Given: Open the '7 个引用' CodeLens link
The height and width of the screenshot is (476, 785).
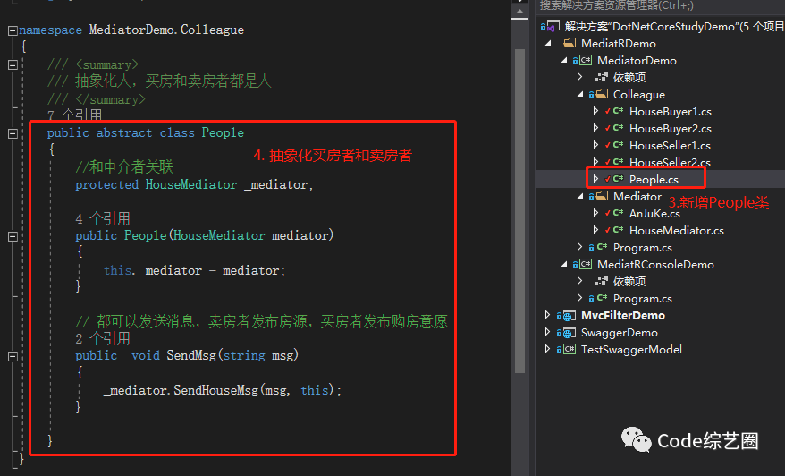Looking at the screenshot, I should (74, 115).
